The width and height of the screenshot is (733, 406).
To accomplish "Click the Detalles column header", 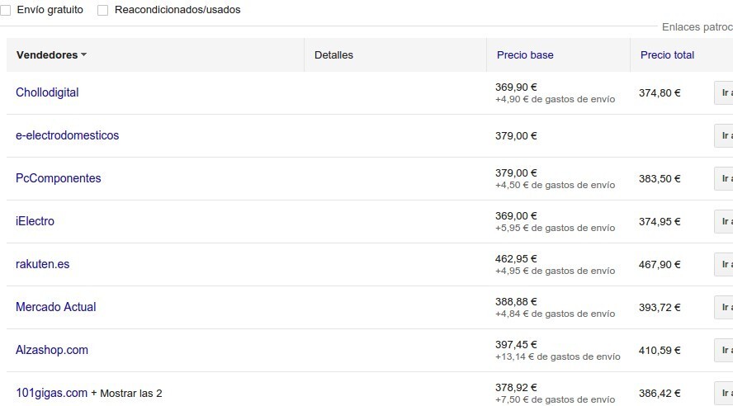I will [x=333, y=55].
